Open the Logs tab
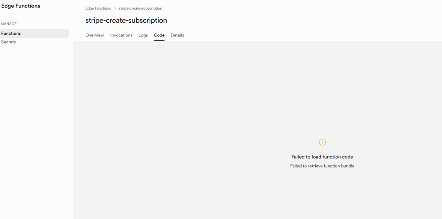Viewport: 442px width, 219px height. coord(143,35)
